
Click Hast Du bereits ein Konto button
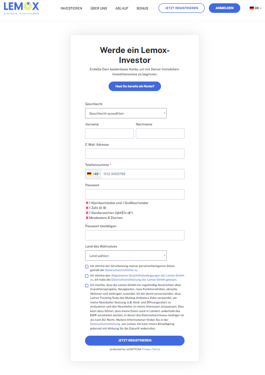(x=135, y=87)
